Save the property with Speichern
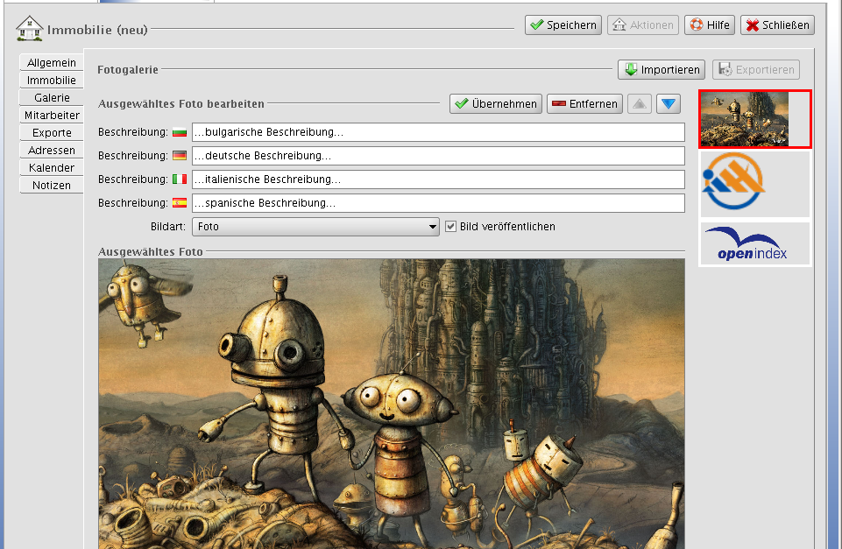This screenshot has height=549, width=842. click(563, 25)
